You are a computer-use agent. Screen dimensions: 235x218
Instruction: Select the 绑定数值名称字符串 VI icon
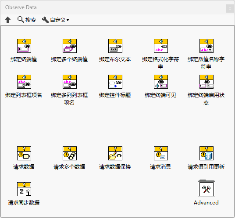[x=207, y=46]
